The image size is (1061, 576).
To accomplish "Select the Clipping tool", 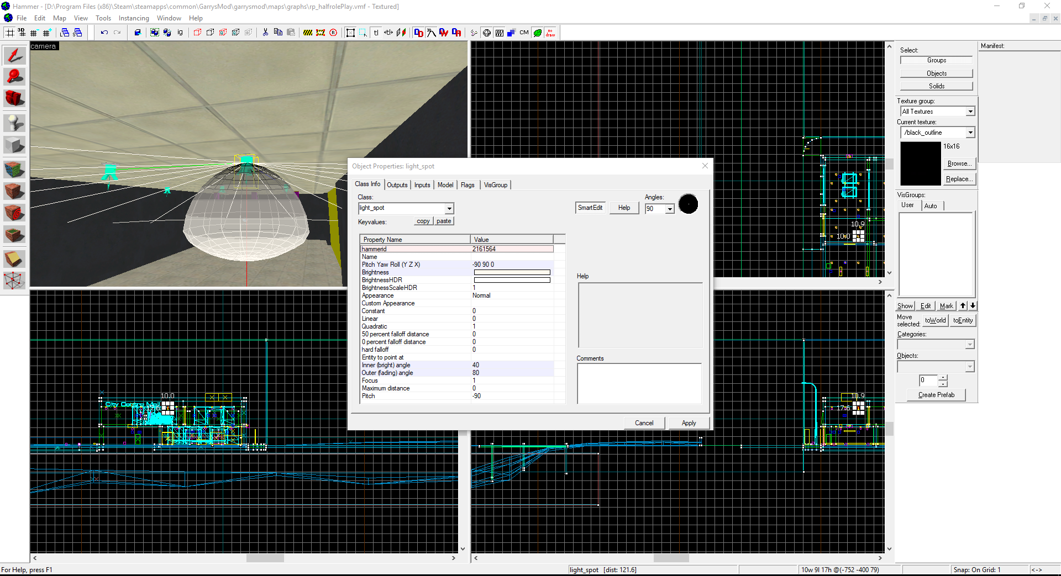I will 14,258.
